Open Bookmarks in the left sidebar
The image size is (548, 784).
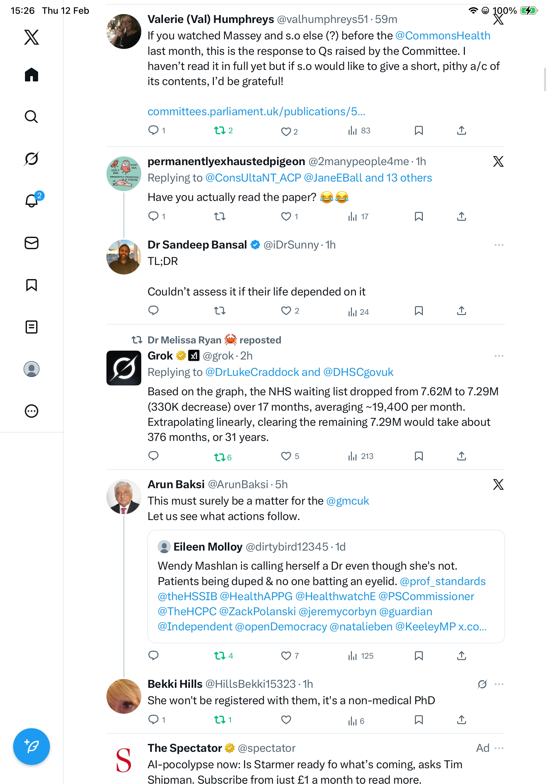tap(32, 285)
